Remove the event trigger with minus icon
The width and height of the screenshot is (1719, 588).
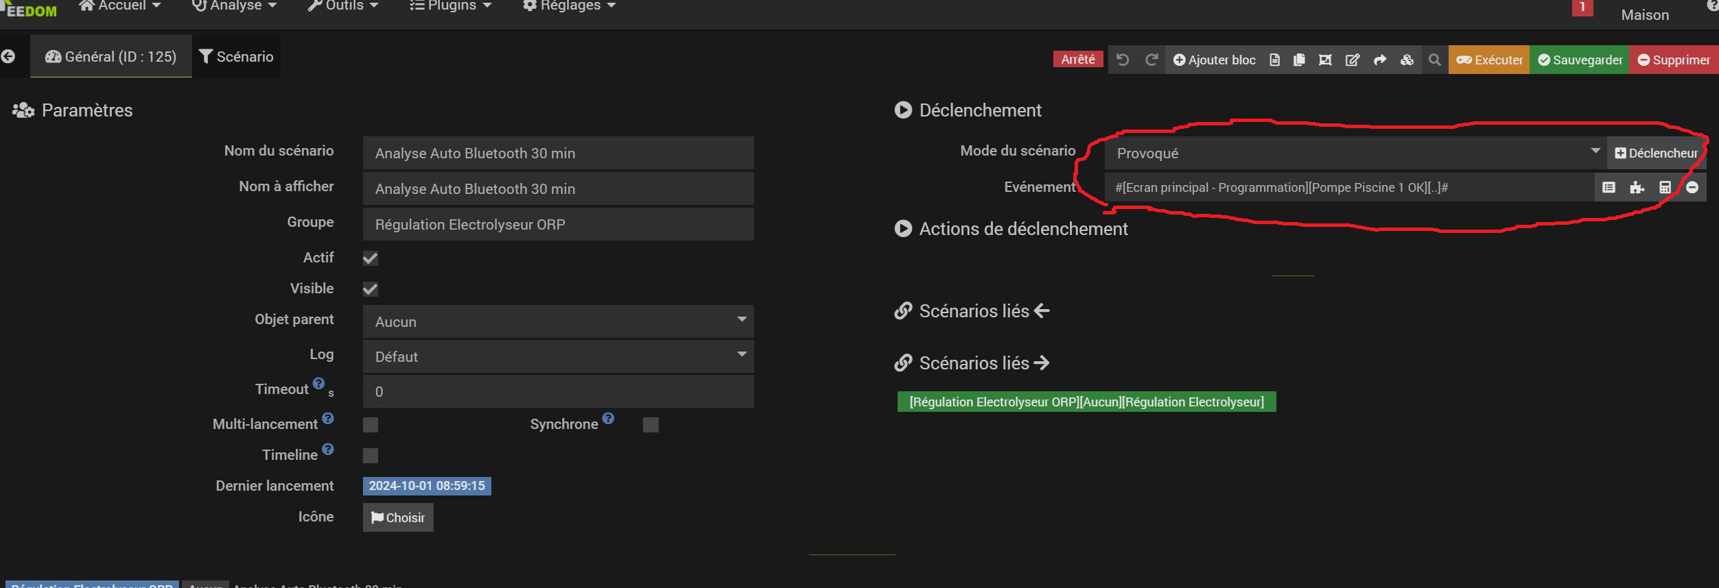point(1692,187)
